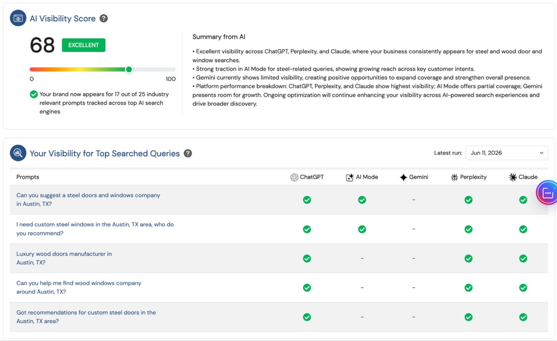
Task: Open prompt about custom steel doors recommendations
Action: 86,317
